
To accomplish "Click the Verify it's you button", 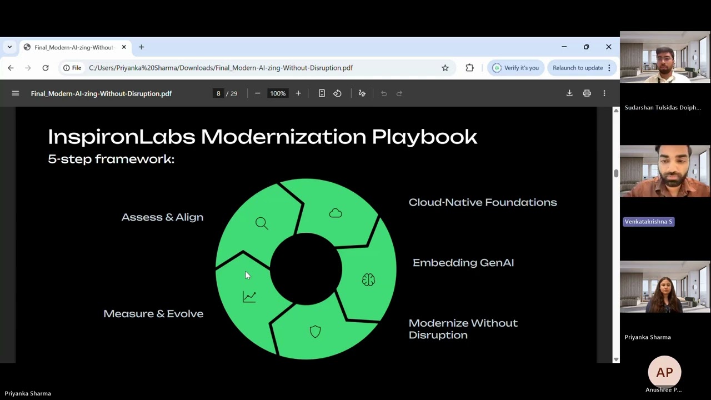I will [516, 68].
